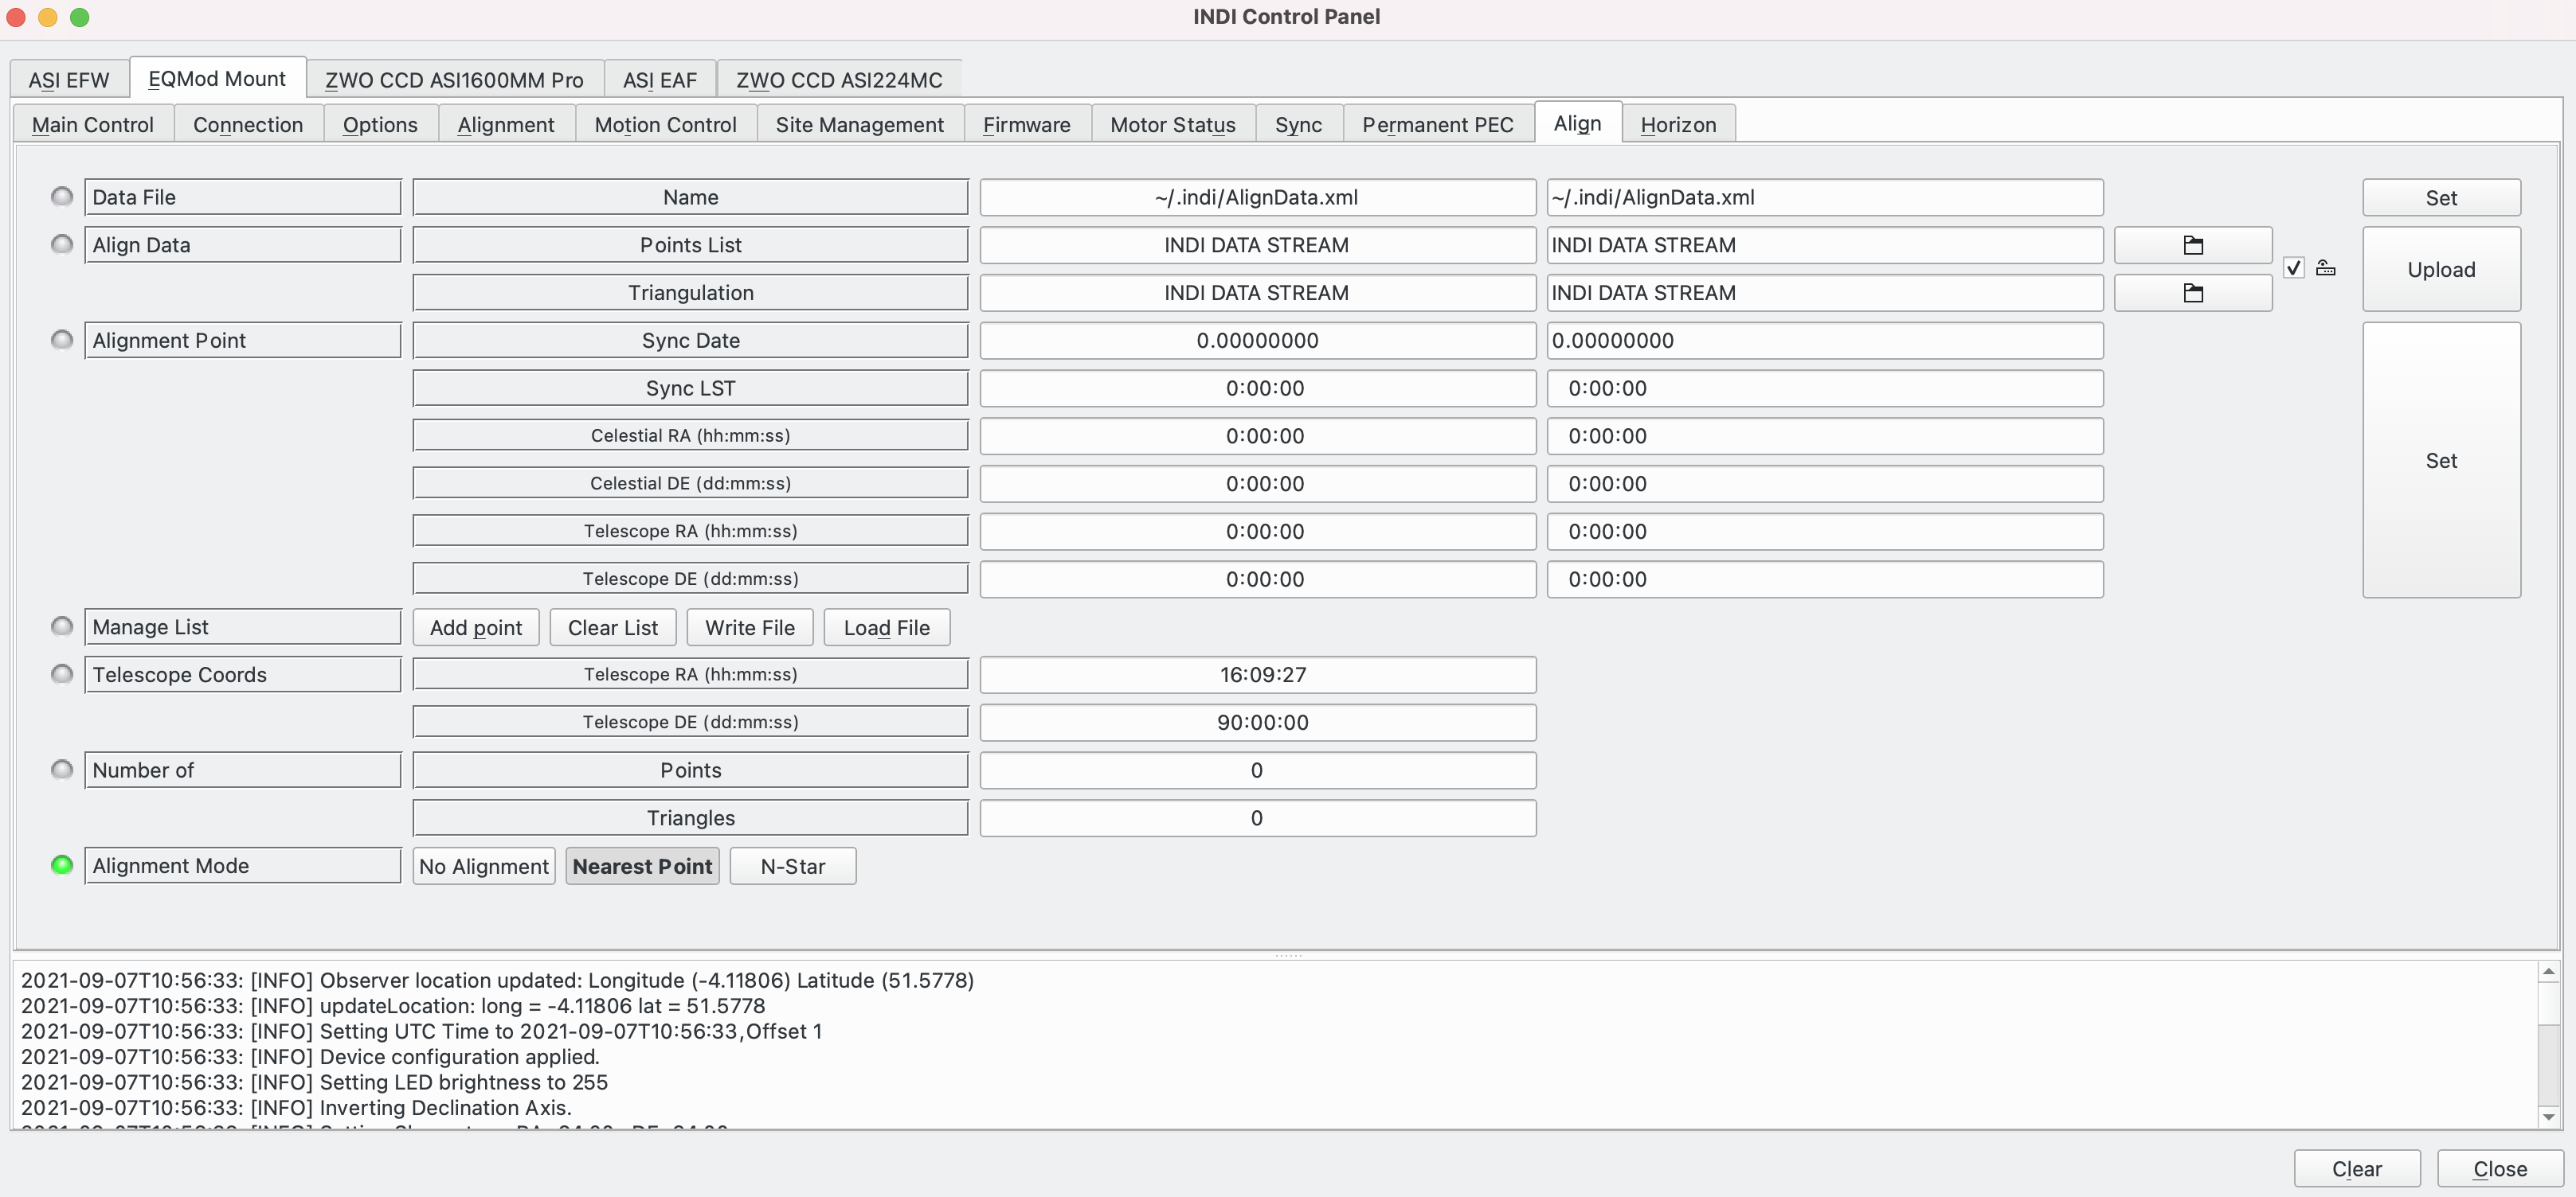Click the log scrollbar up arrow
Screen dimensions: 2576x1197
tap(2549, 973)
